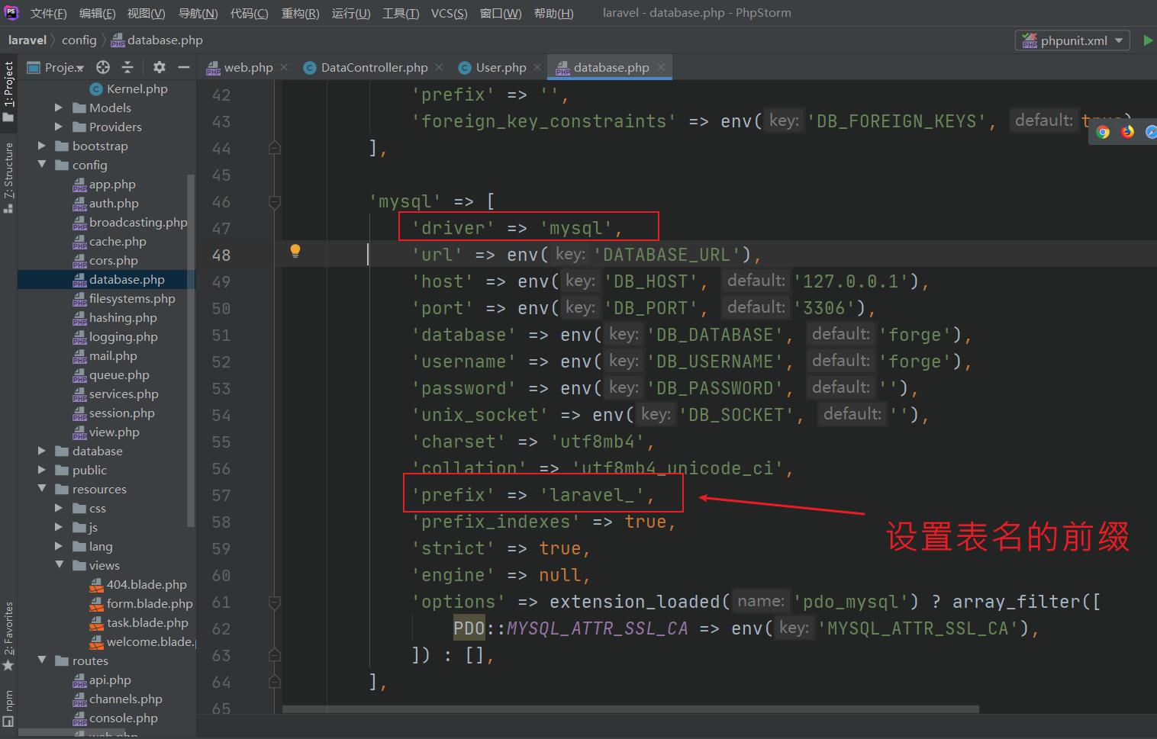Collapse the config folder

42,165
